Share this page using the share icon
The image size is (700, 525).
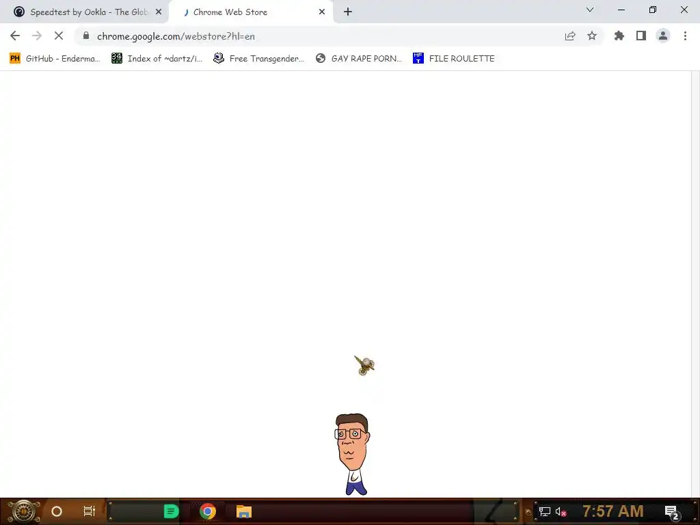click(x=570, y=36)
